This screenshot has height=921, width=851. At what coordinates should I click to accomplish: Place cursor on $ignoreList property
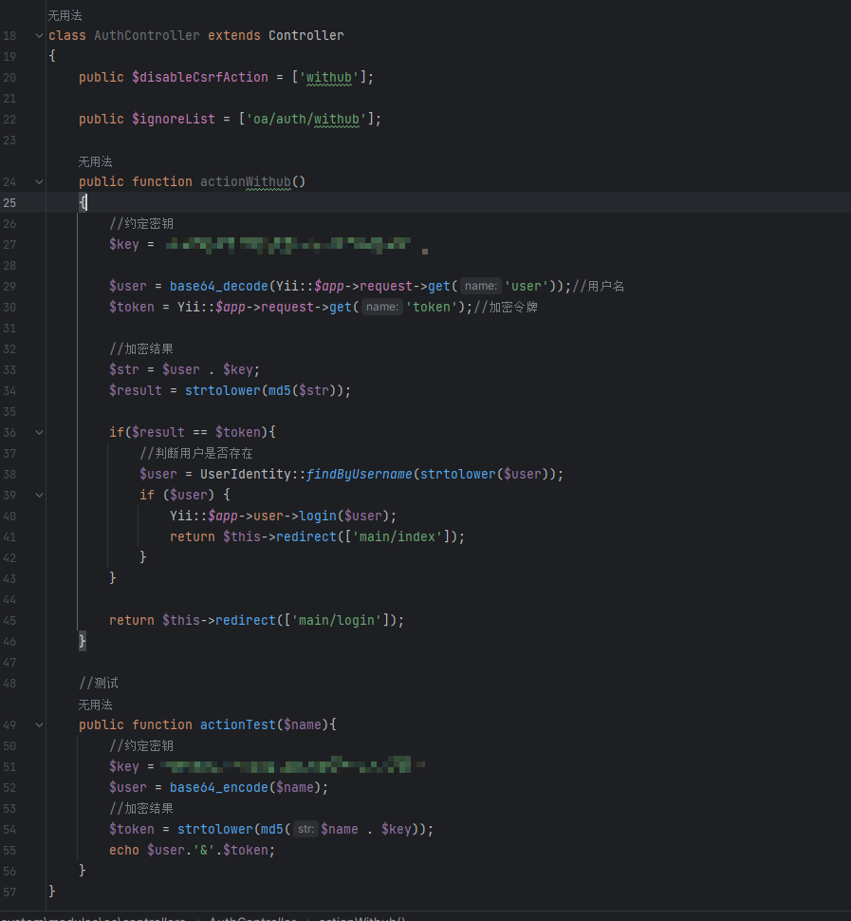(x=173, y=120)
